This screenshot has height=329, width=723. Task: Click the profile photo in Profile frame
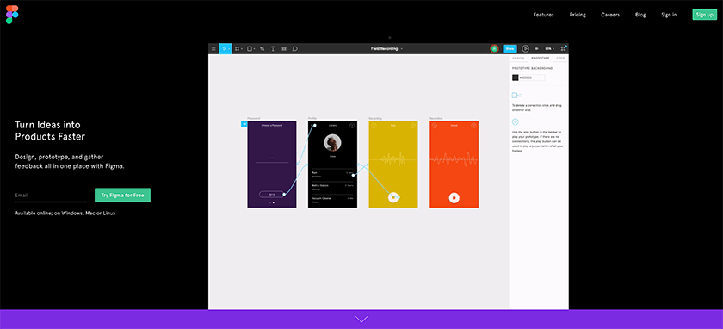pyautogui.click(x=332, y=143)
